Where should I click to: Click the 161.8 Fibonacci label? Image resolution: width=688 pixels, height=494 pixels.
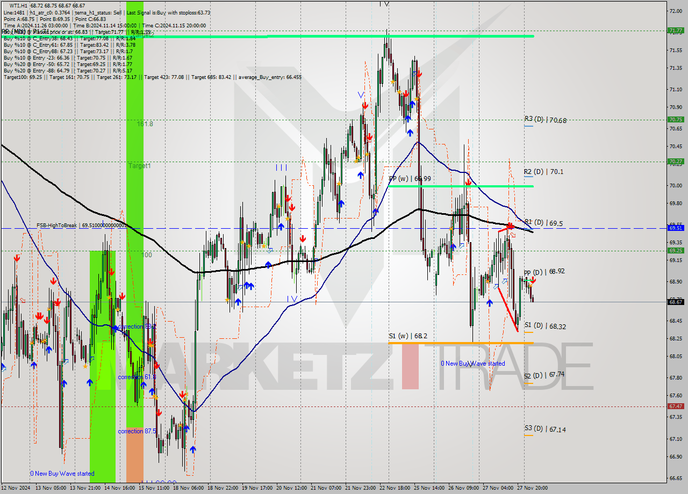point(145,123)
